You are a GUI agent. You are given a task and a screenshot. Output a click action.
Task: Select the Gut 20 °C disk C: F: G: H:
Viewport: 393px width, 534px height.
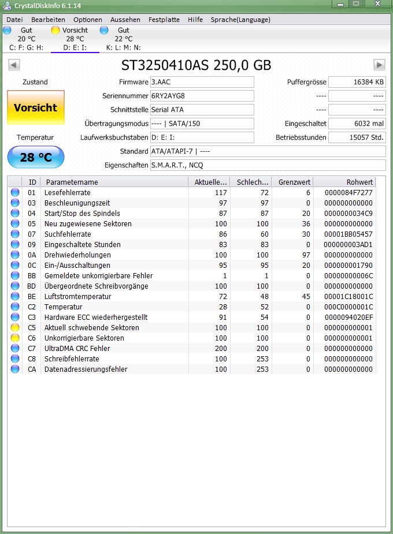pyautogui.click(x=26, y=39)
